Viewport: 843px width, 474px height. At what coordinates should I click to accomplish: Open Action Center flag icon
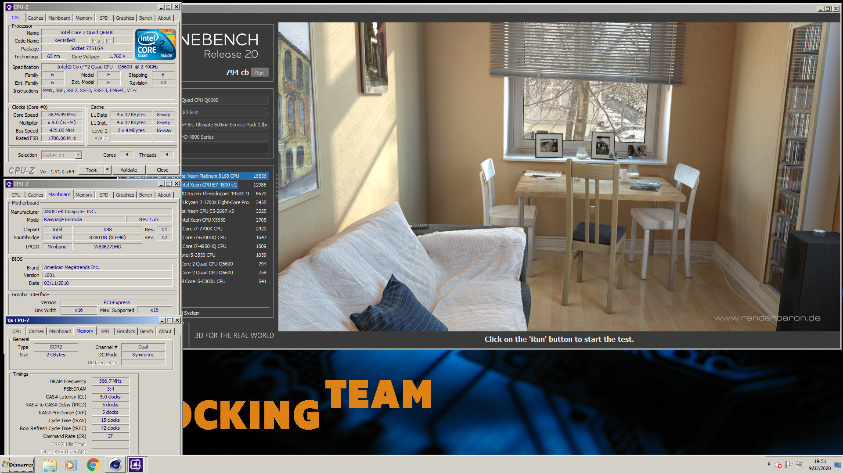click(x=789, y=465)
